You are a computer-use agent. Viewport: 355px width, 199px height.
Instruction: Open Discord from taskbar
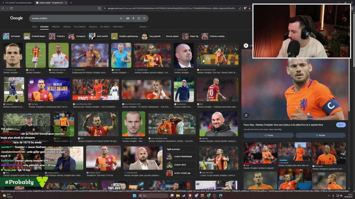[196, 196]
